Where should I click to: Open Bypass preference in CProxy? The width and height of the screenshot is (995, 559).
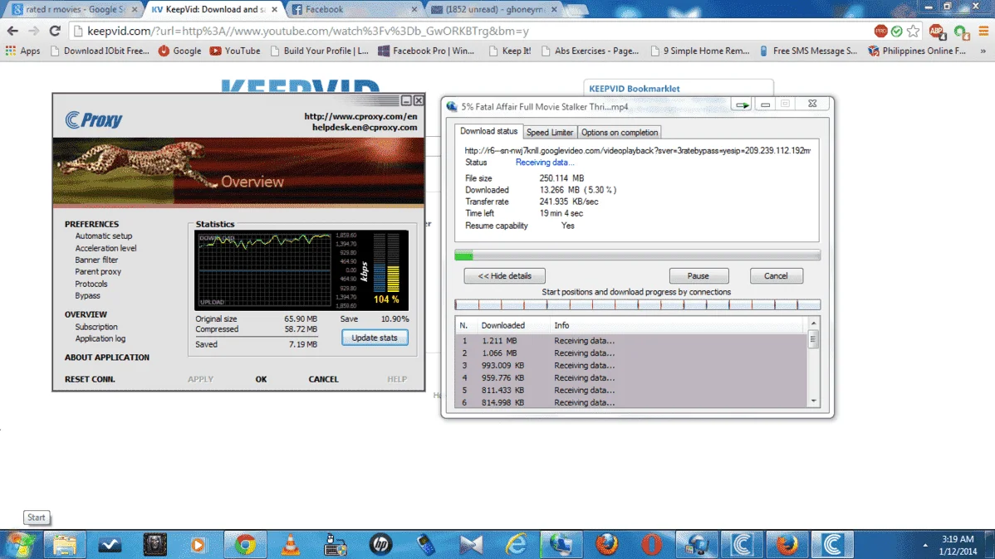point(87,296)
